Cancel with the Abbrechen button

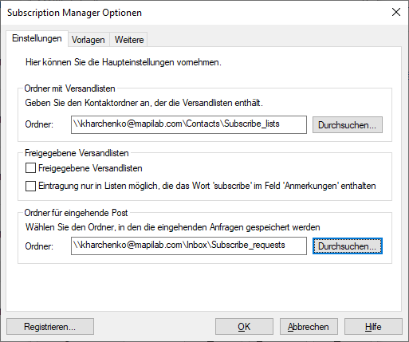309,326
